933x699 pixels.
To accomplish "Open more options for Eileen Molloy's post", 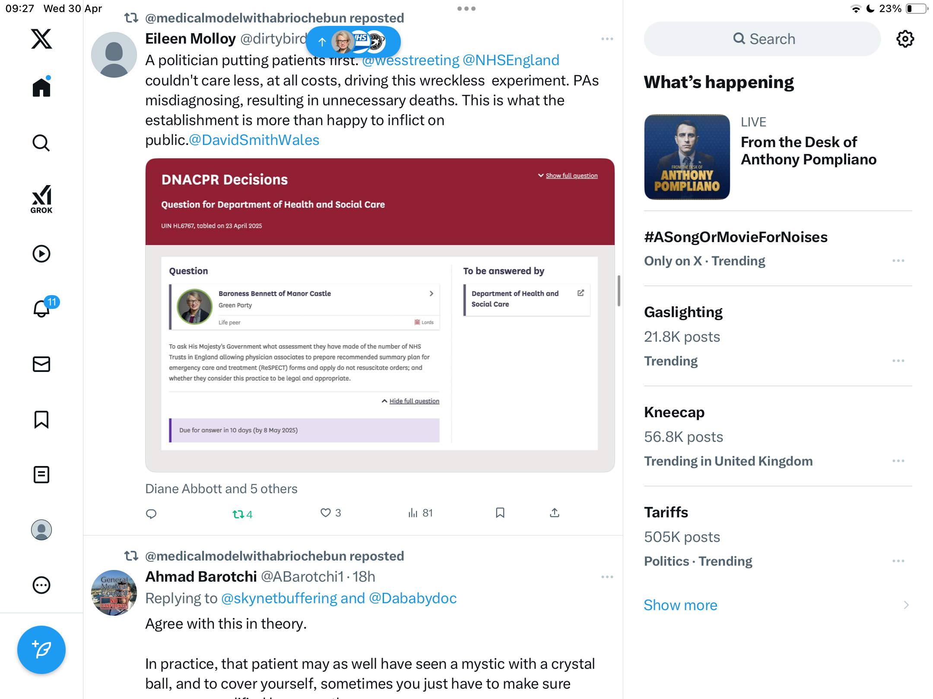I will 607,39.
